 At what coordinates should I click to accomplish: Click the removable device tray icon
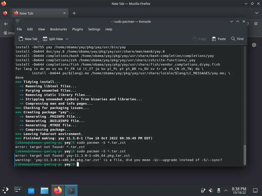tap(219, 190)
